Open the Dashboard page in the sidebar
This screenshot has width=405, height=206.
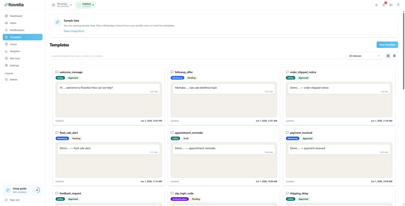(x=22, y=16)
